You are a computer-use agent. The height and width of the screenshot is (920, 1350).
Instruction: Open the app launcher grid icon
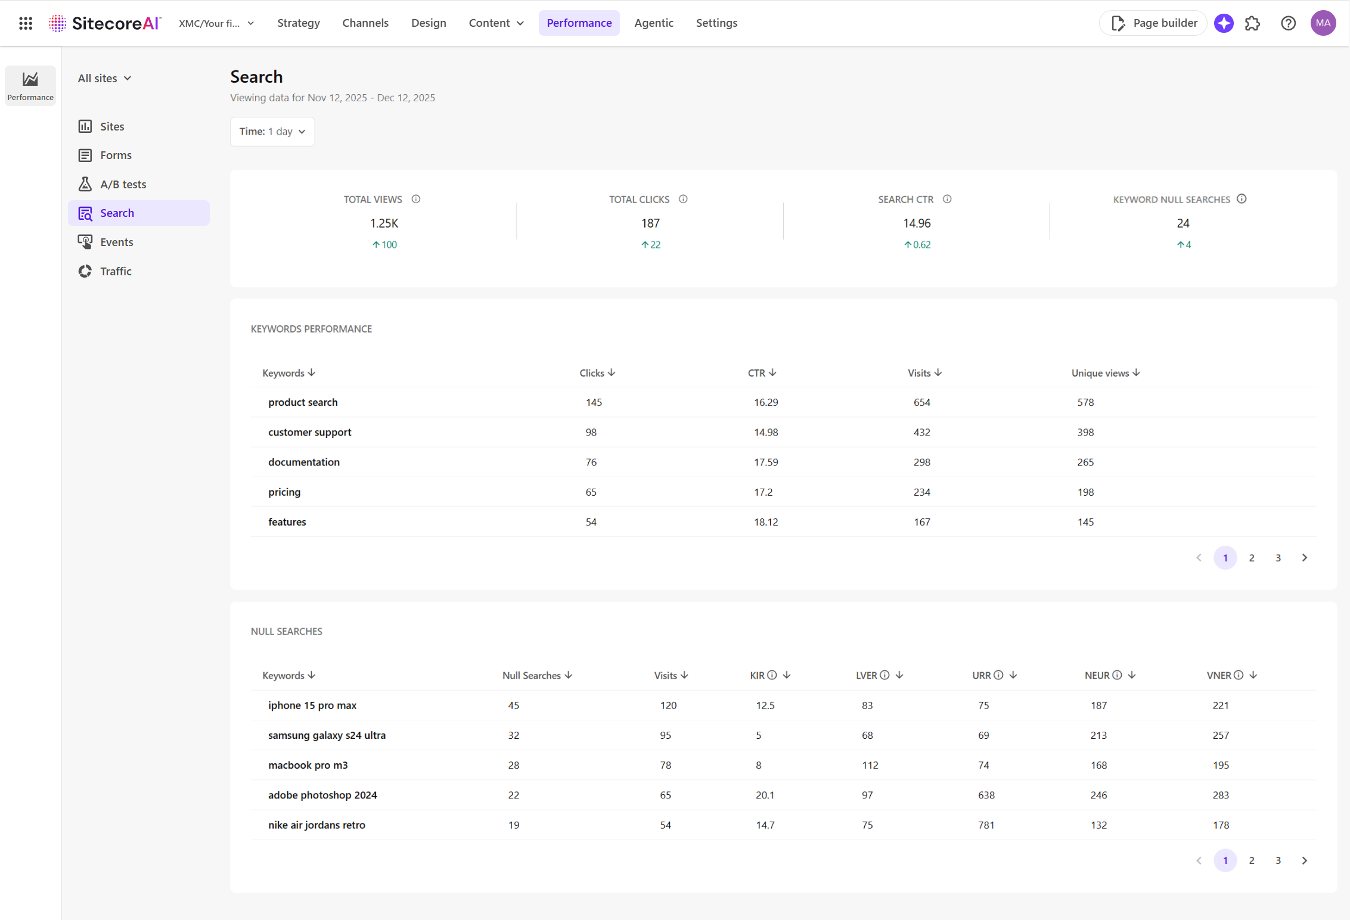25,23
